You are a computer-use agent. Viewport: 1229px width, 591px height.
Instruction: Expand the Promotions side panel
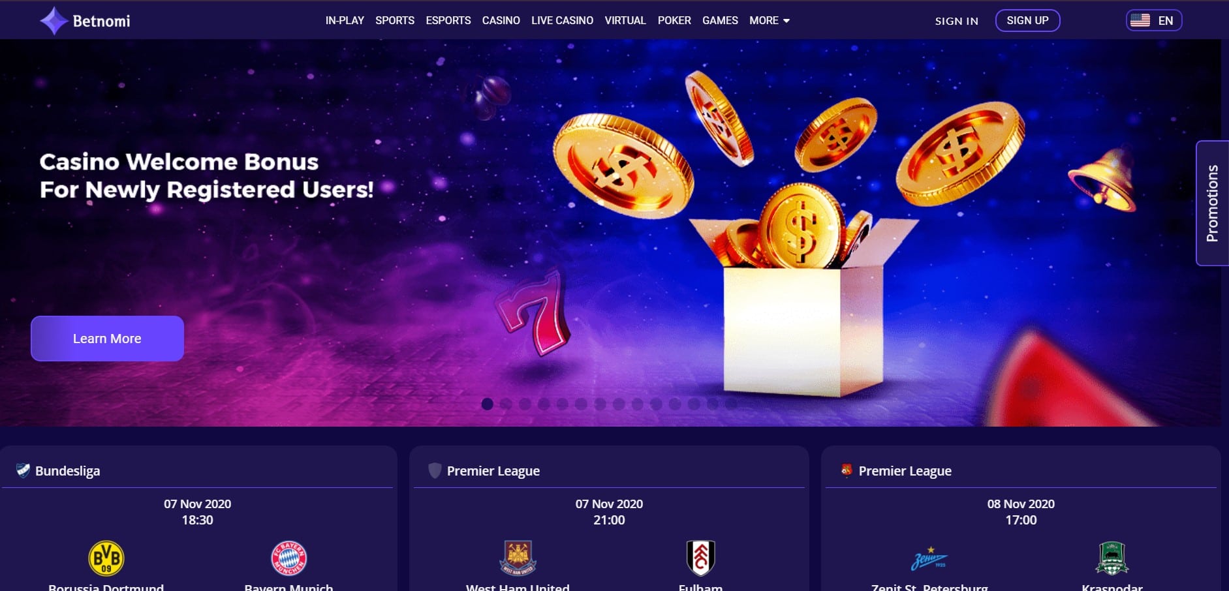tap(1212, 203)
